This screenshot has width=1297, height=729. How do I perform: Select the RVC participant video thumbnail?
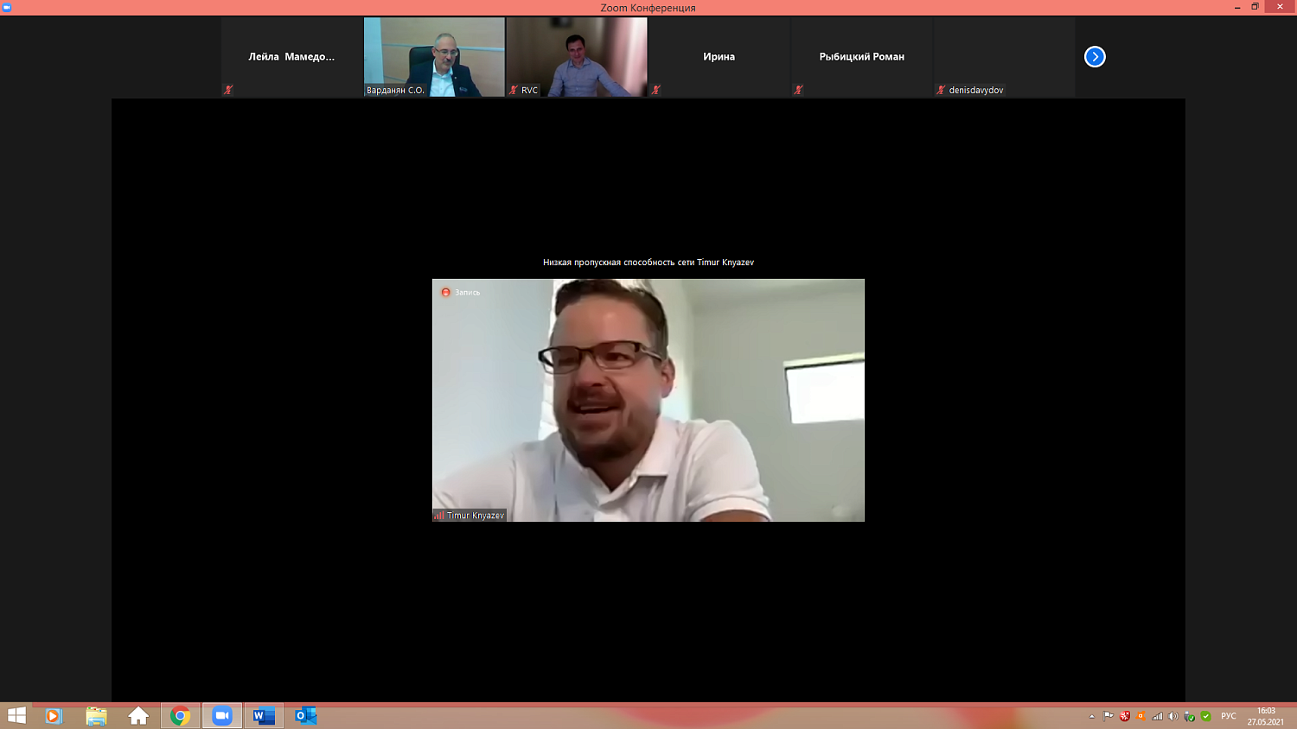577,57
